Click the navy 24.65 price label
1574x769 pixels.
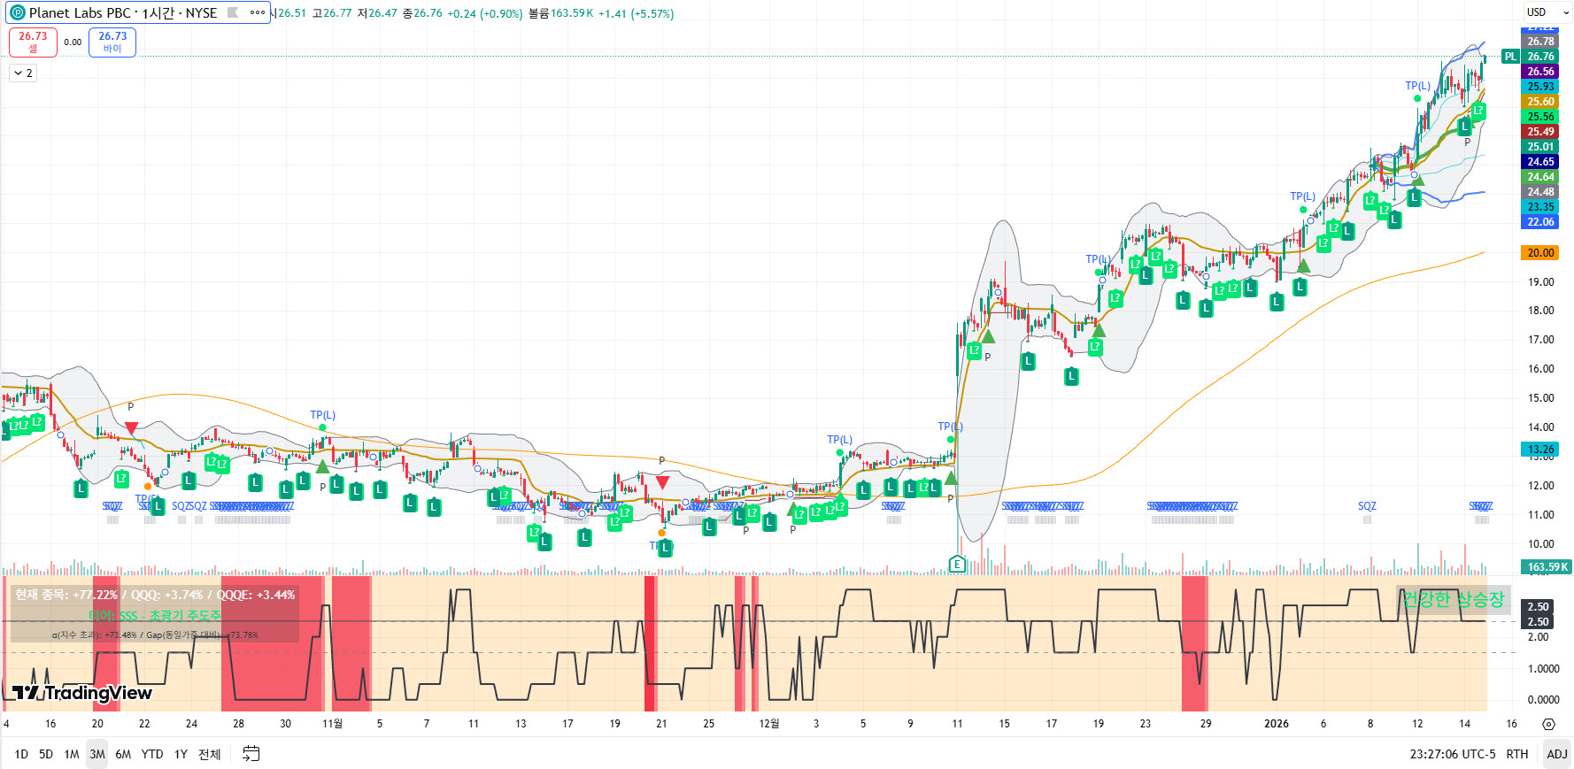click(x=1540, y=162)
